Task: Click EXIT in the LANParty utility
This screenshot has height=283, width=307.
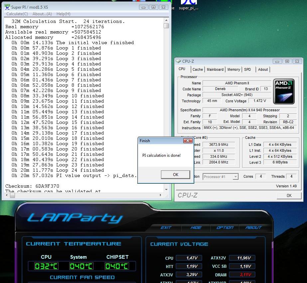Action: pos(166,228)
